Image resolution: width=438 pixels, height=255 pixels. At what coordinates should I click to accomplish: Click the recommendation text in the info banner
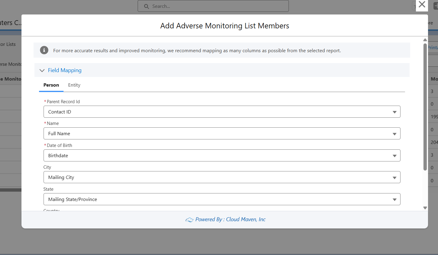point(197,50)
